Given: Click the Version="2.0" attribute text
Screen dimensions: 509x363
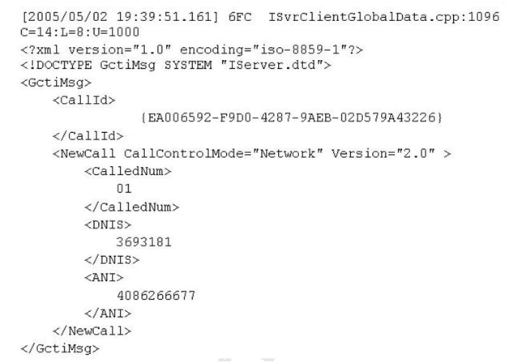Looking at the screenshot, I should click(x=383, y=153).
